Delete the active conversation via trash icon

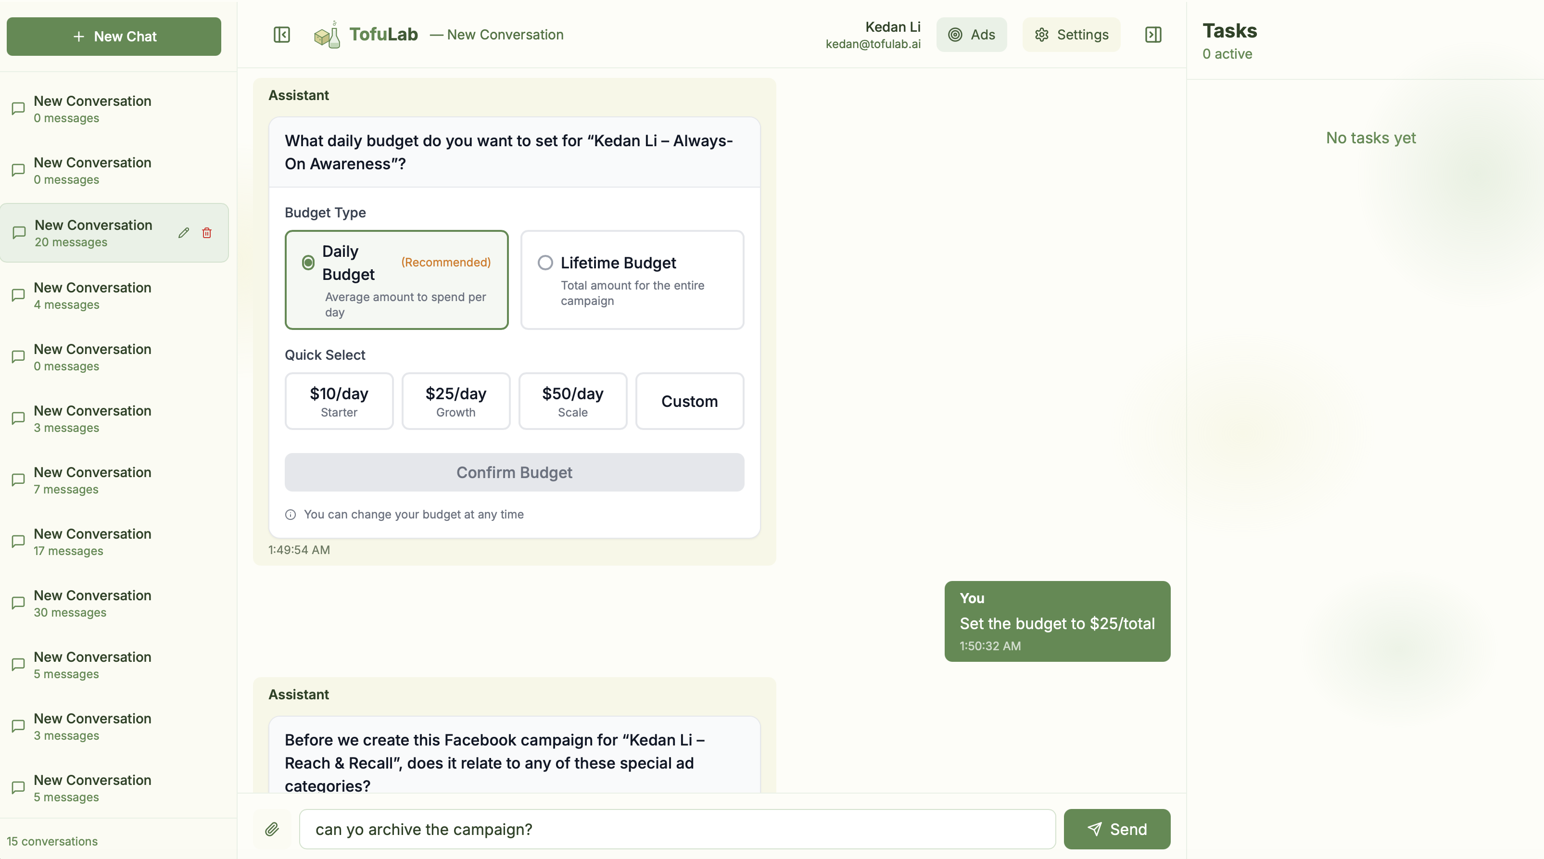207,233
